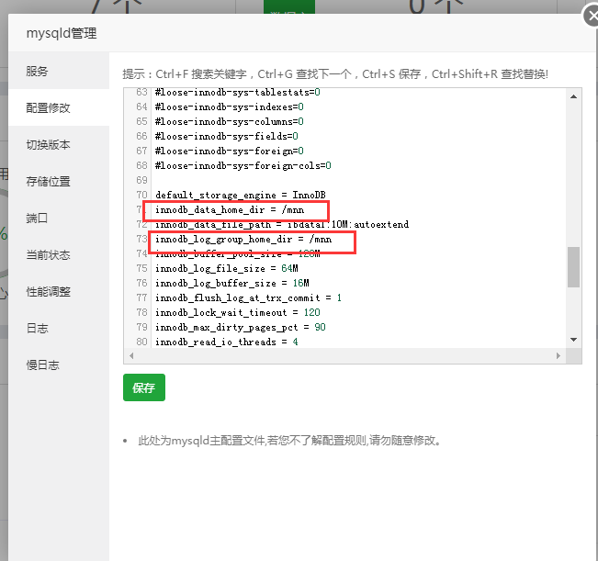Screen dimensions: 598x561
Task: Go to the 端口 tab
Action: point(59,218)
